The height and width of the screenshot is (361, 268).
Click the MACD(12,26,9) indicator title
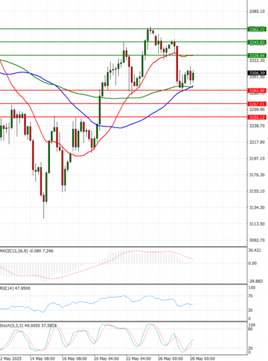tap(26, 251)
